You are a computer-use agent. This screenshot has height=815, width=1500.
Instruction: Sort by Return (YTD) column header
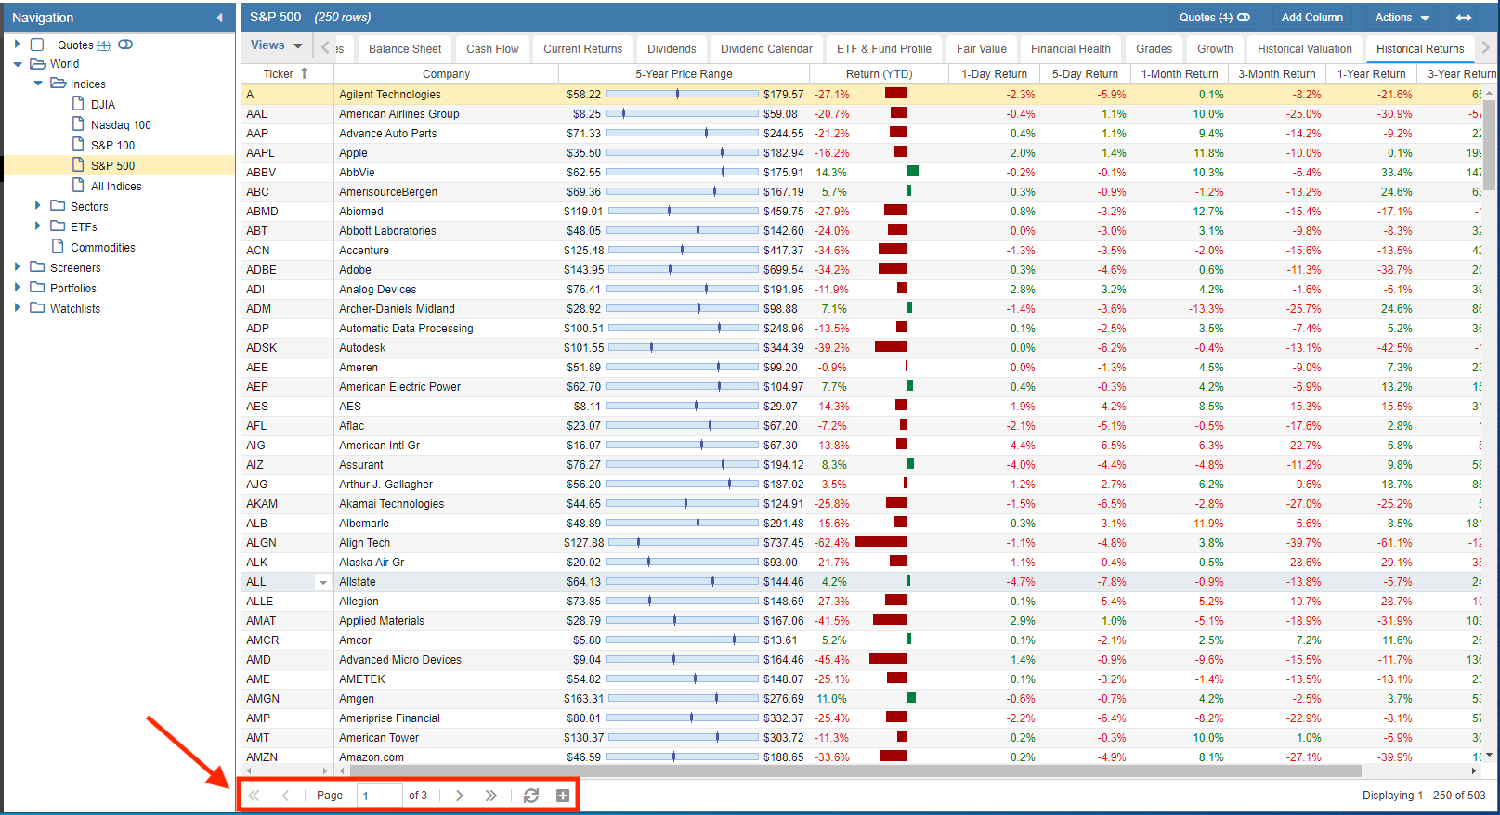tap(880, 74)
